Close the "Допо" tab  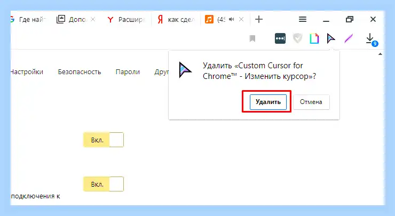tap(93, 19)
